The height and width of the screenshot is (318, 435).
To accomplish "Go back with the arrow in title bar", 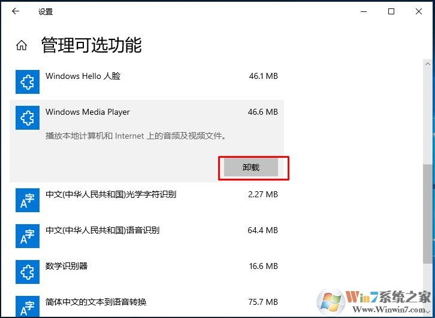I will pyautogui.click(x=16, y=11).
